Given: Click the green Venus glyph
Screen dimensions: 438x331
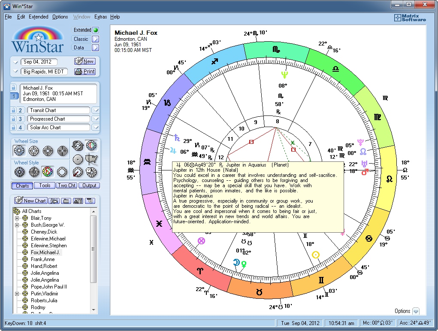Looking at the screenshot, I should (244, 264).
